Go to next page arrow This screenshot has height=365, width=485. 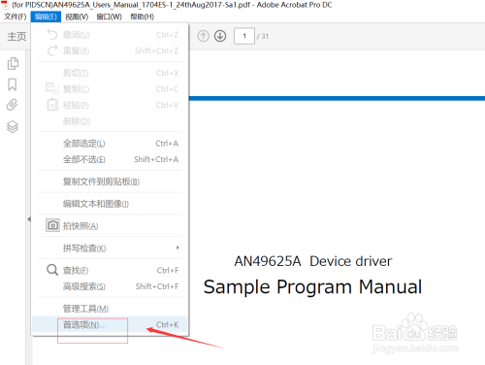[220, 36]
